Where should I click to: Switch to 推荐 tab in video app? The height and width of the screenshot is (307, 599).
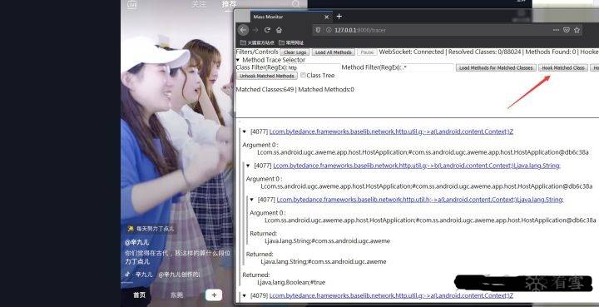tap(230, 4)
